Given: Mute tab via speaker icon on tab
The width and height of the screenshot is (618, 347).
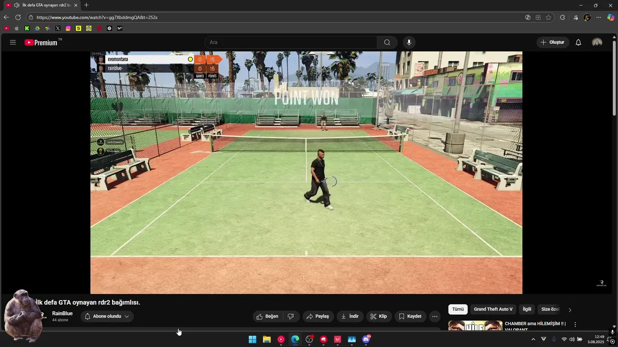Looking at the screenshot, I should click(x=16, y=5).
